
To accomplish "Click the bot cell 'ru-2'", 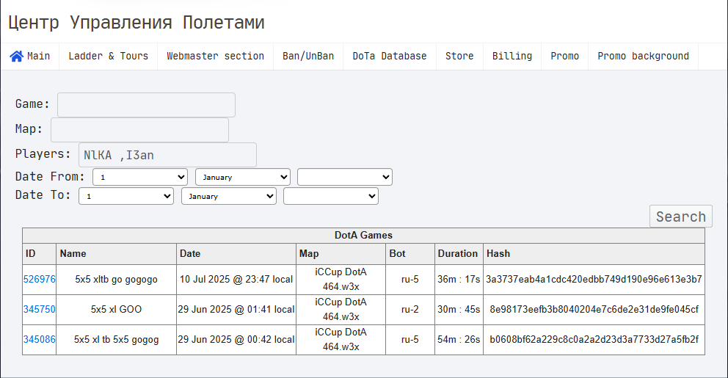I will pyautogui.click(x=410, y=309).
